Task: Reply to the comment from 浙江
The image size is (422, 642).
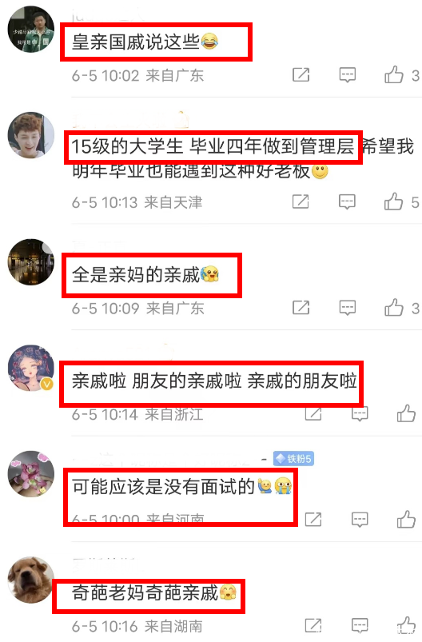Action: [360, 414]
